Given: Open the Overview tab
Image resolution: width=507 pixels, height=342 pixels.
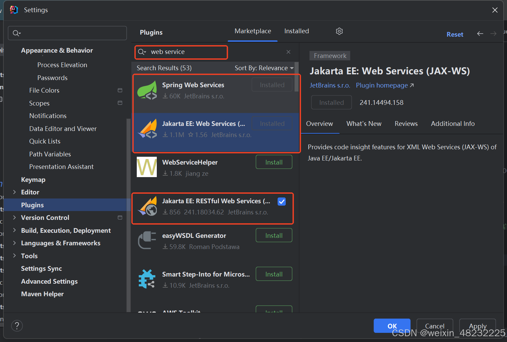Looking at the screenshot, I should [x=319, y=124].
